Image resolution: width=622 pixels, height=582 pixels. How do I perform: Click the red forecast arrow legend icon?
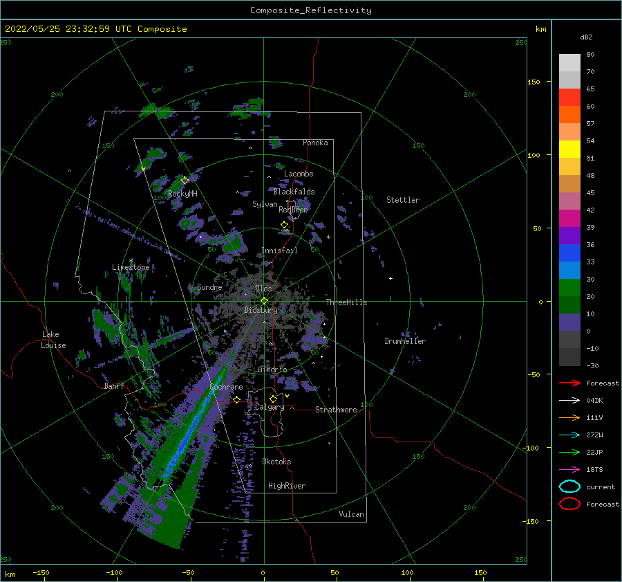click(569, 383)
